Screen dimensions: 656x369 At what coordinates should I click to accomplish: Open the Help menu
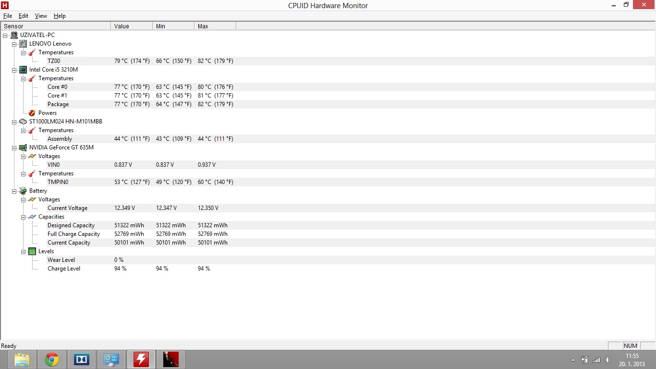[x=60, y=16]
